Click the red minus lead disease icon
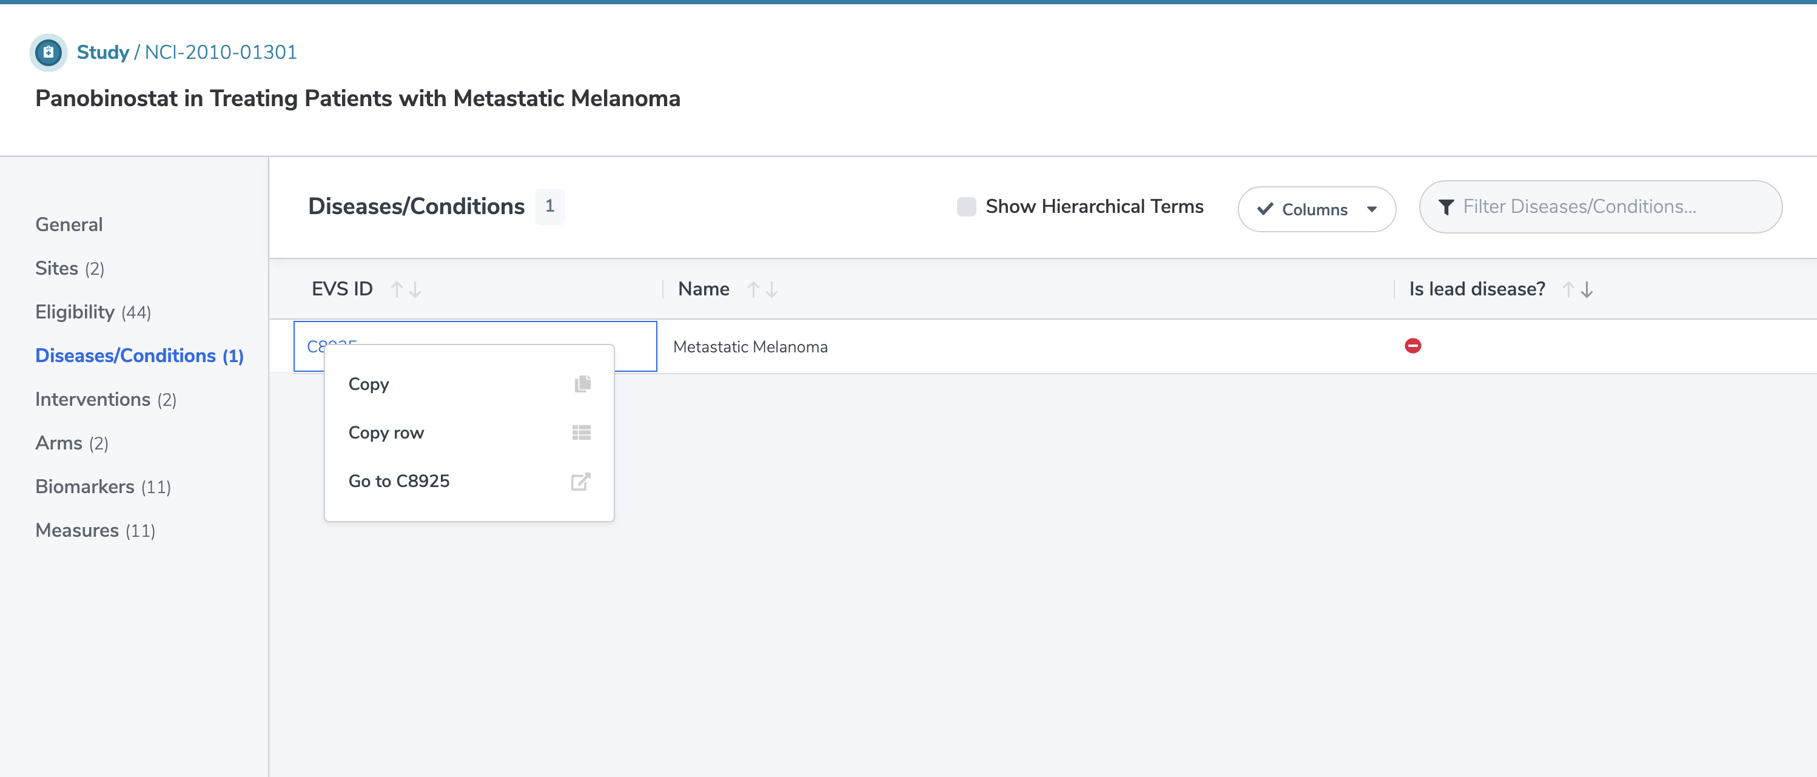The height and width of the screenshot is (777, 1817). pyautogui.click(x=1414, y=346)
